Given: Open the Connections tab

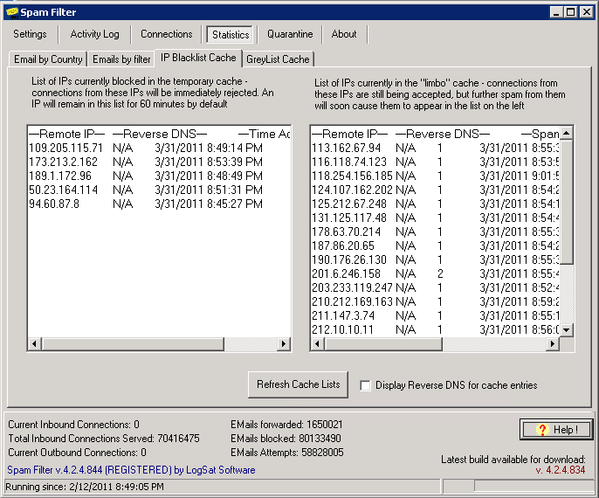Looking at the screenshot, I should (x=166, y=34).
